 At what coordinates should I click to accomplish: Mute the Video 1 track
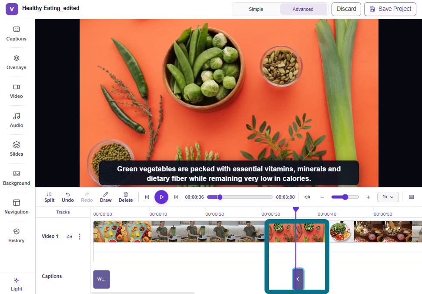click(69, 237)
